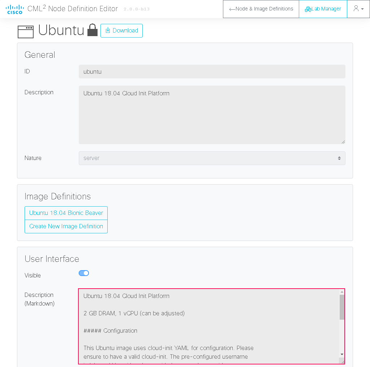
Task: Click the CML2 Node Definition Editor title
Action: (x=72, y=9)
